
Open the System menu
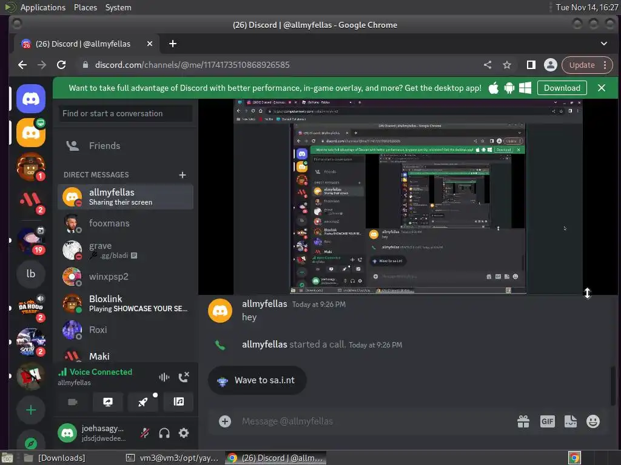[118, 7]
